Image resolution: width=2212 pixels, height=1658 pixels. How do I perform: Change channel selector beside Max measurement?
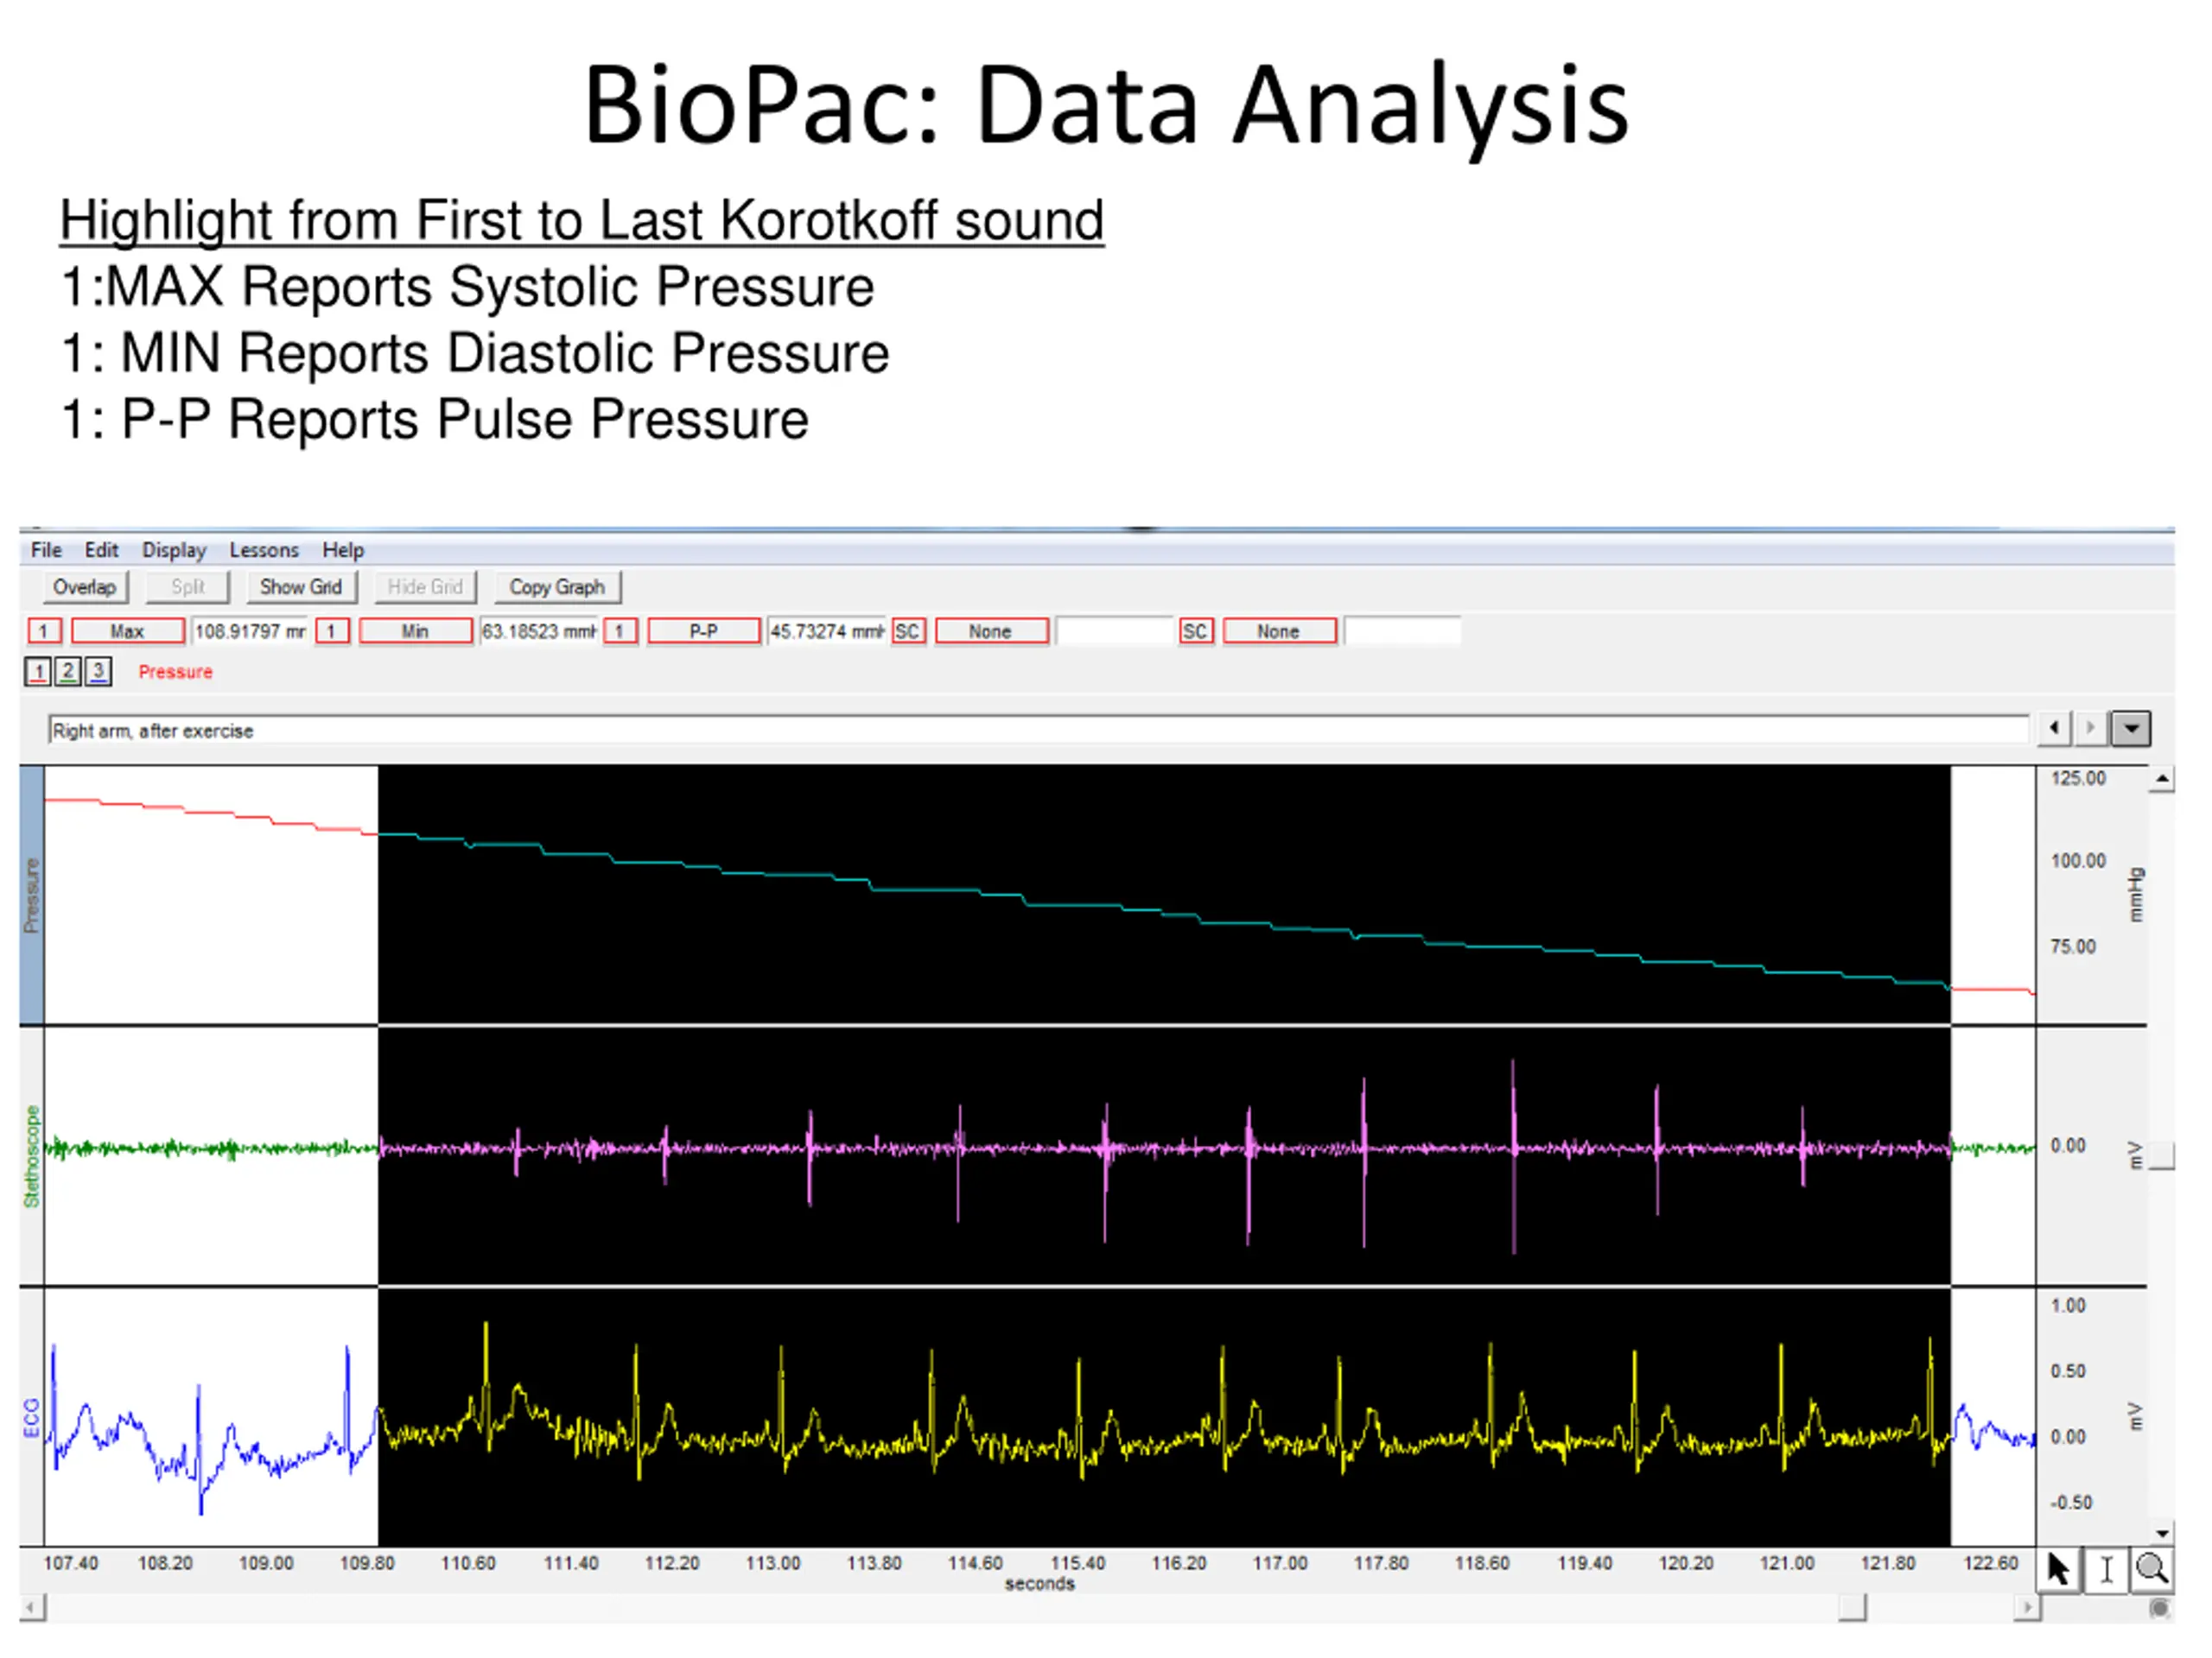pos(44,631)
